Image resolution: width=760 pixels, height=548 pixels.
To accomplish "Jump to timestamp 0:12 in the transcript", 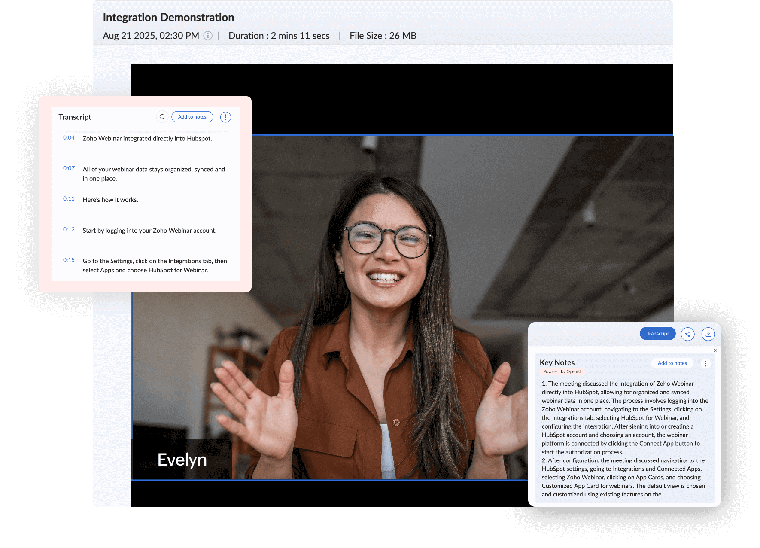I will tap(69, 229).
